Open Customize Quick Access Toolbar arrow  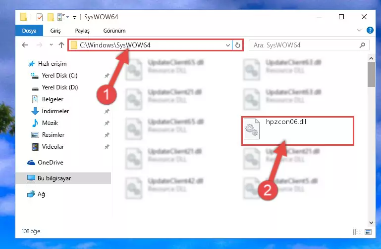coord(75,17)
